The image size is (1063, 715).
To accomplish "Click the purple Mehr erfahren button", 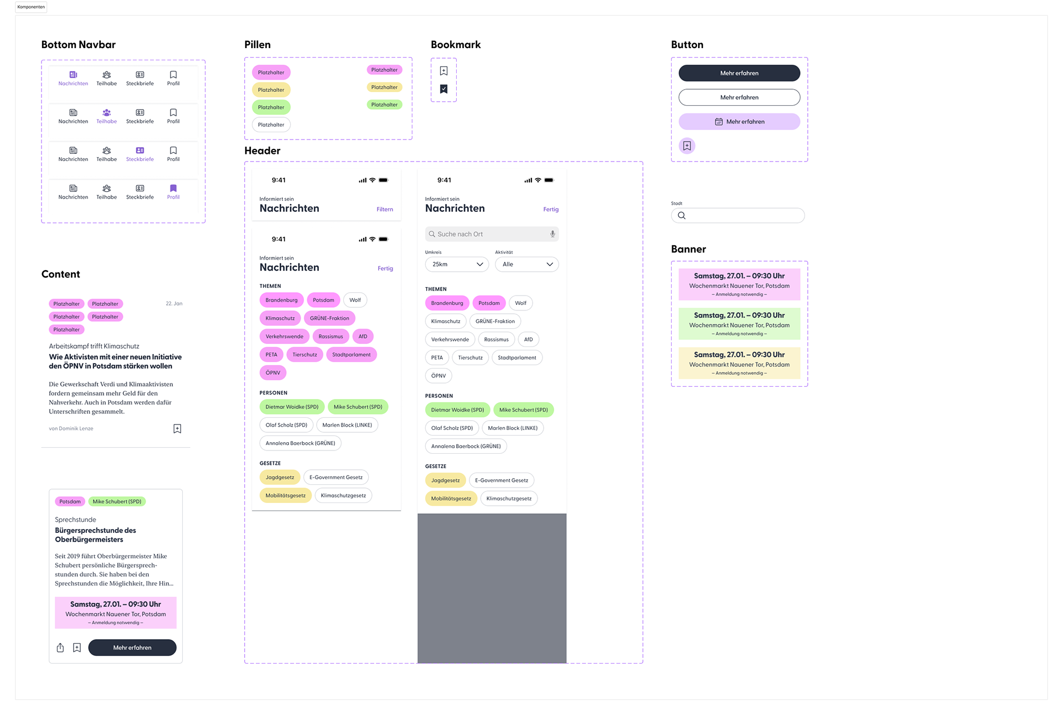I will click(x=739, y=122).
